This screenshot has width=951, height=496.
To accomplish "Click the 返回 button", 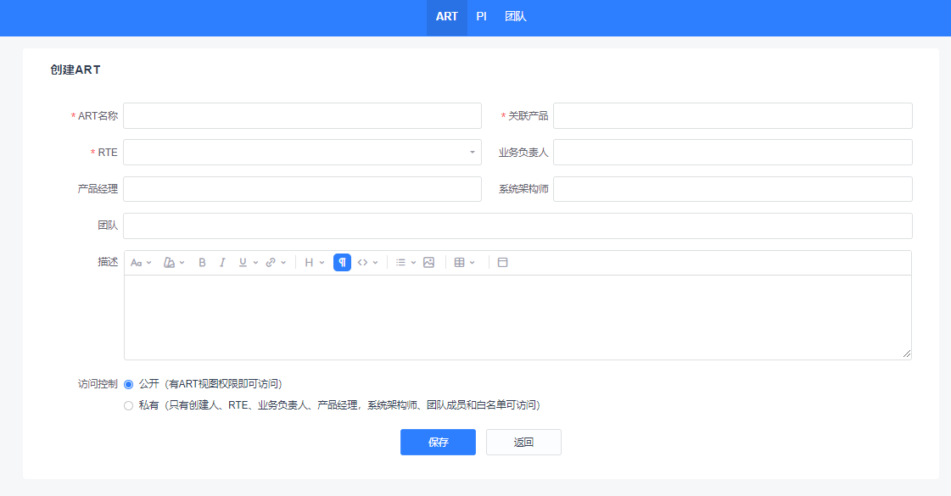I will (x=523, y=442).
